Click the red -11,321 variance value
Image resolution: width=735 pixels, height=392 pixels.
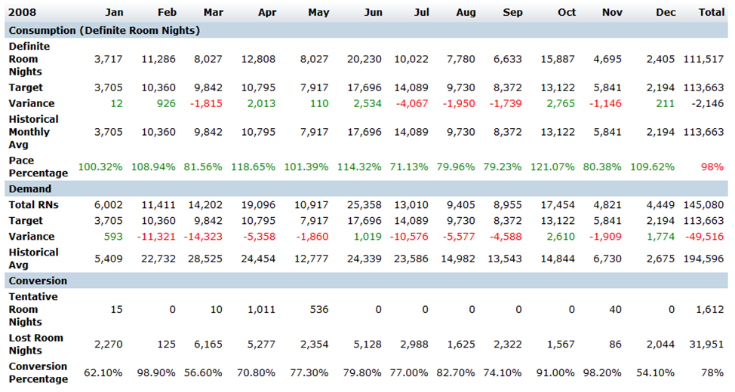[156, 237]
